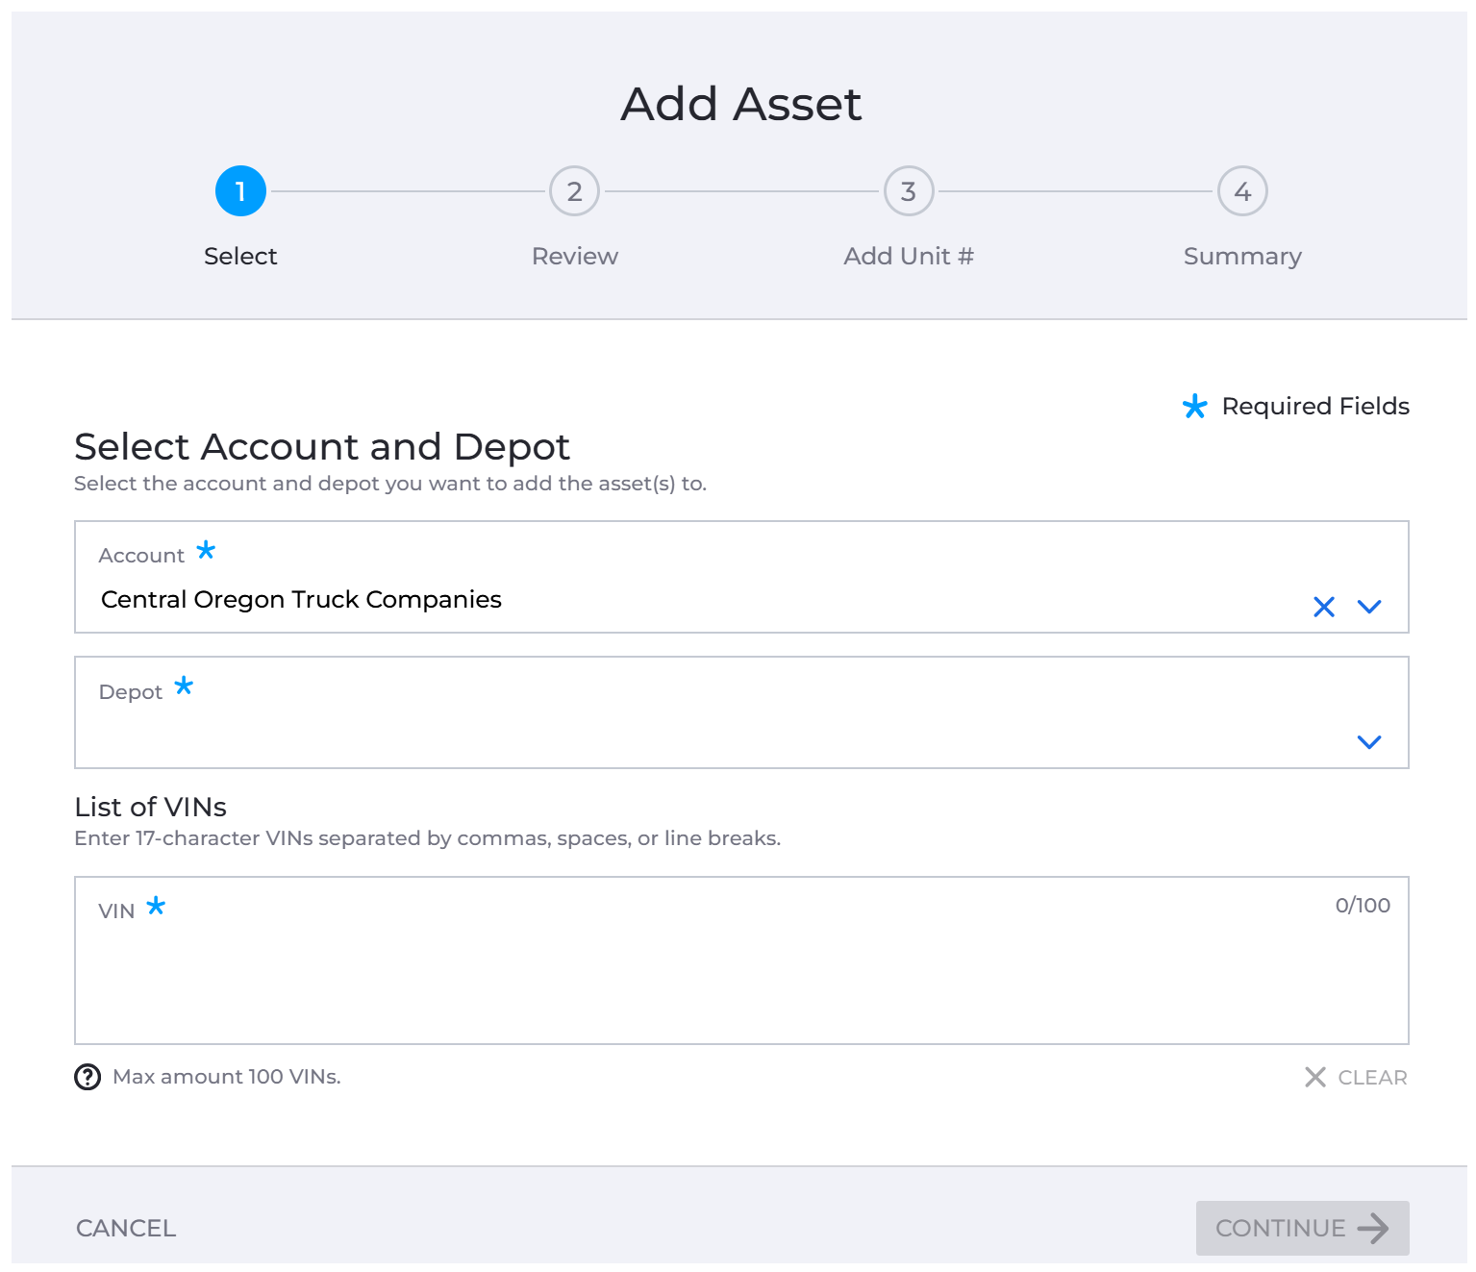Click the Add Asset title
This screenshot has width=1476, height=1272.
[740, 104]
